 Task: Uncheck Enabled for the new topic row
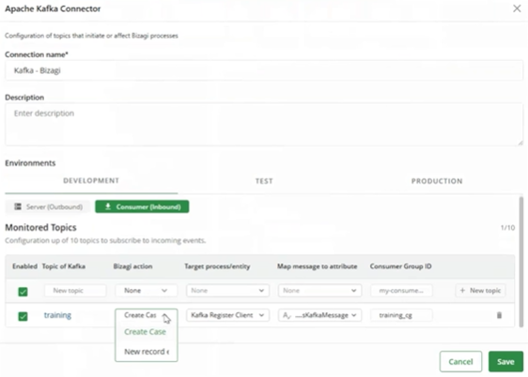tap(23, 292)
